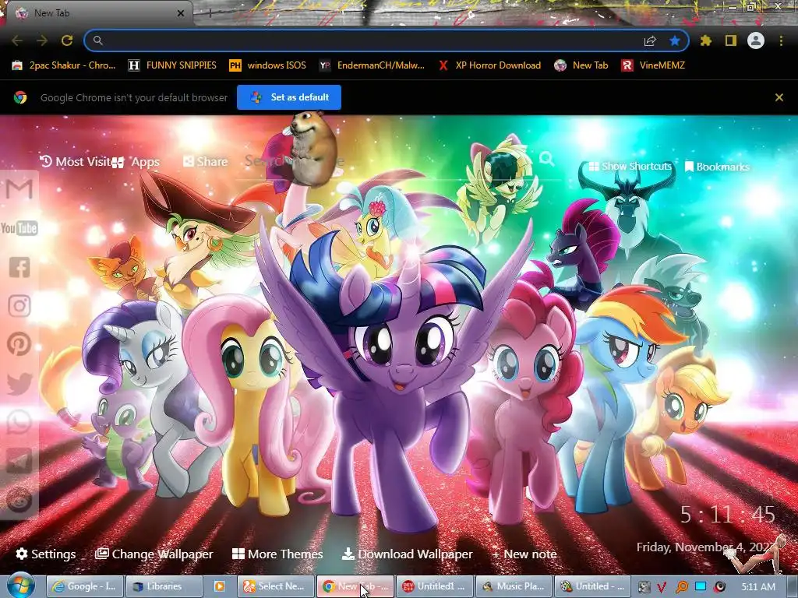The image size is (798, 598).
Task: Click the page search magnifier icon
Action: pyautogui.click(x=546, y=159)
